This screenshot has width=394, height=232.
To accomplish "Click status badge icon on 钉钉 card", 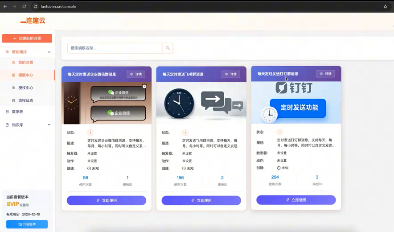I will click(280, 132).
